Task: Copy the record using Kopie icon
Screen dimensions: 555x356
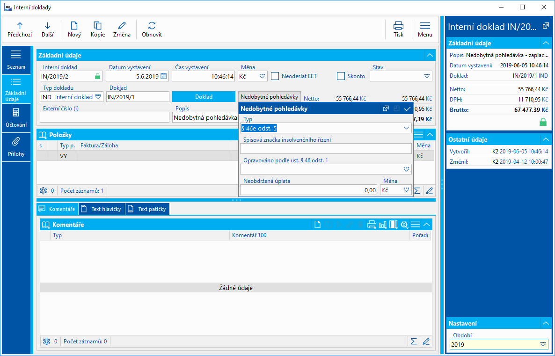Action: coord(98,29)
